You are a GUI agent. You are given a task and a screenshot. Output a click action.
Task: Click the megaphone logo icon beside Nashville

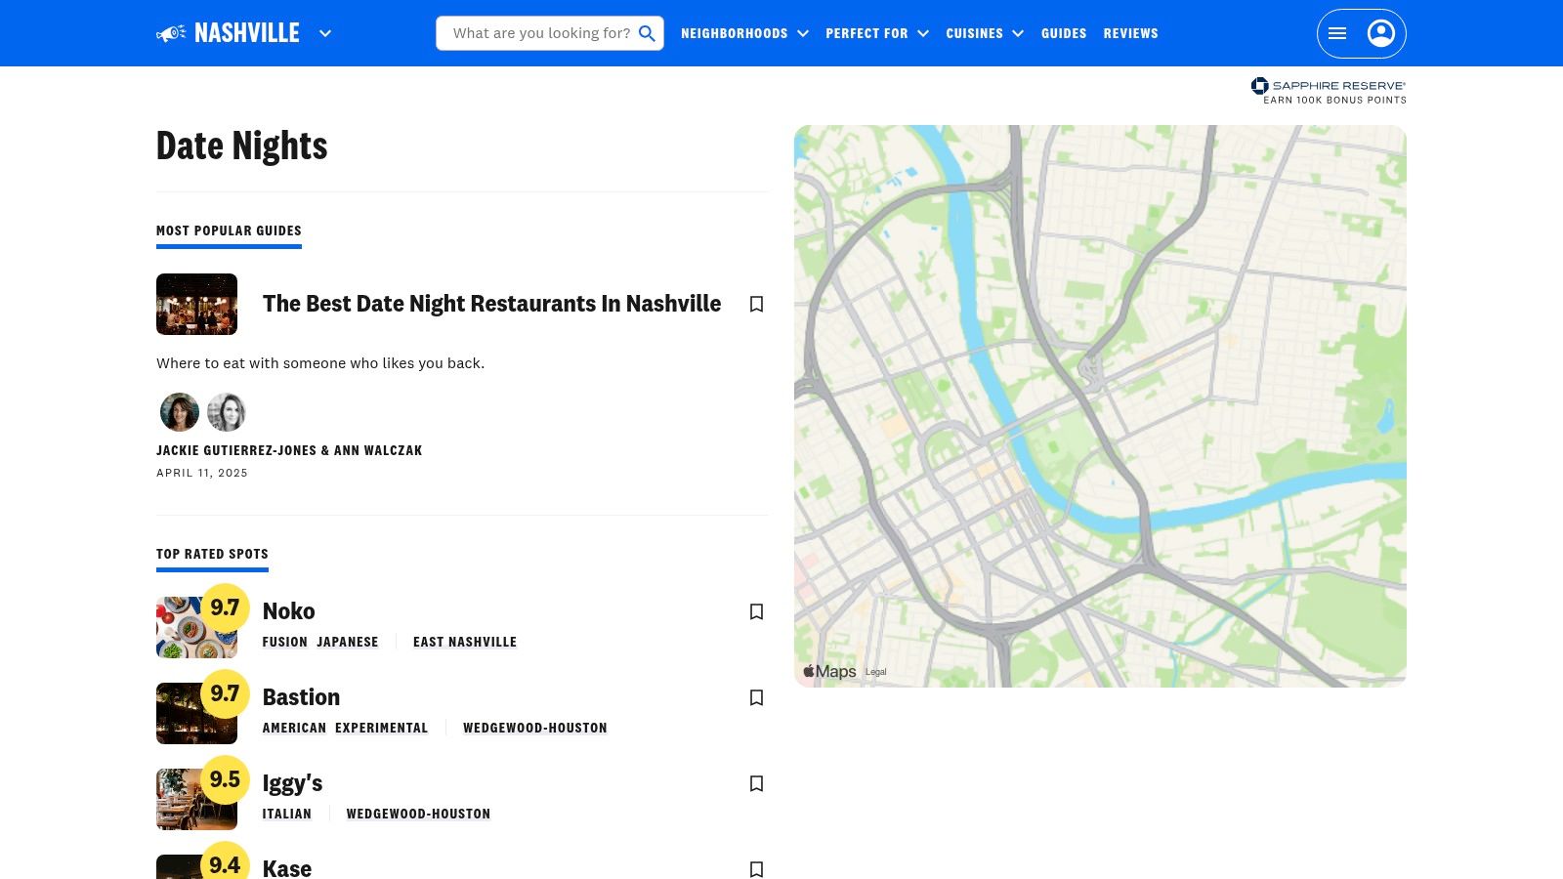tap(171, 34)
